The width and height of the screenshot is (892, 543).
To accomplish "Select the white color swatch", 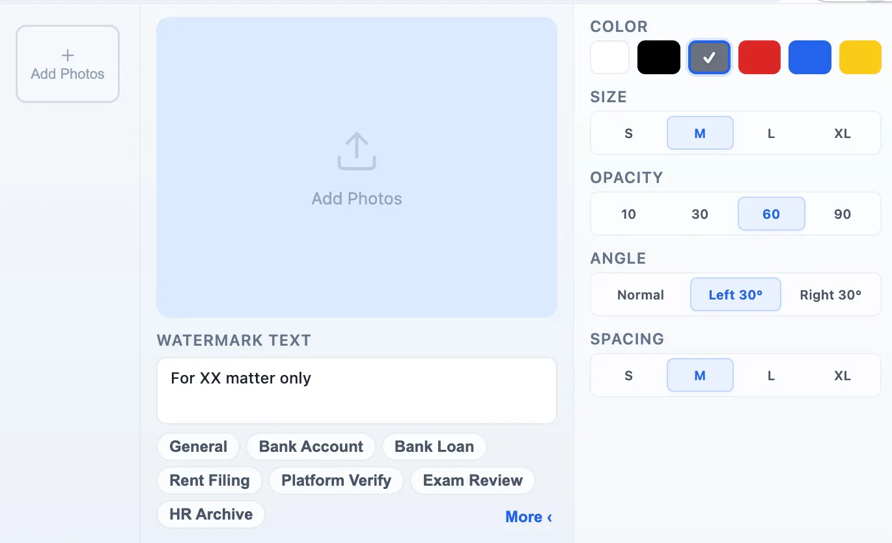I will 609,57.
